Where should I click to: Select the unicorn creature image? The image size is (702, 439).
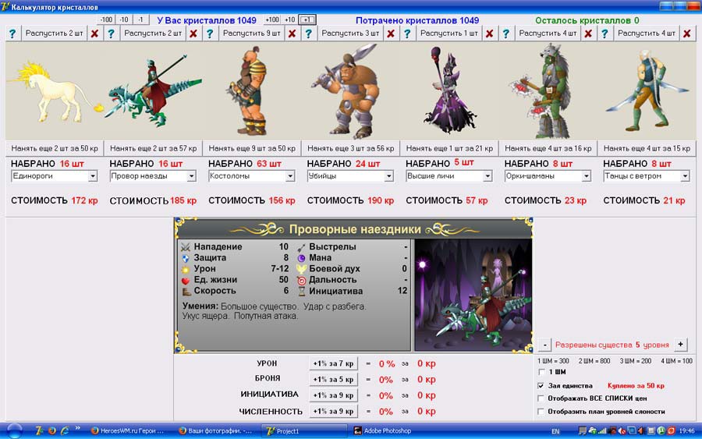pyautogui.click(x=55, y=91)
